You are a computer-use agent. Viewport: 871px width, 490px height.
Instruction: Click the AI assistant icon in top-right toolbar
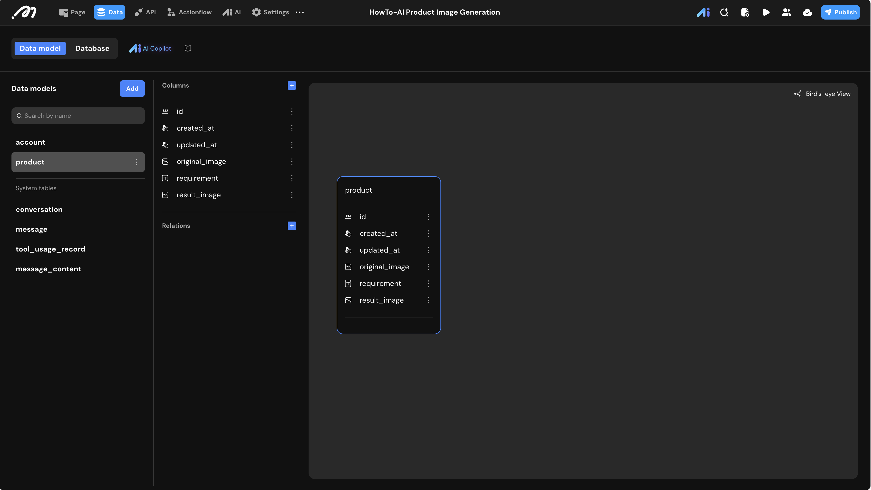coord(703,13)
